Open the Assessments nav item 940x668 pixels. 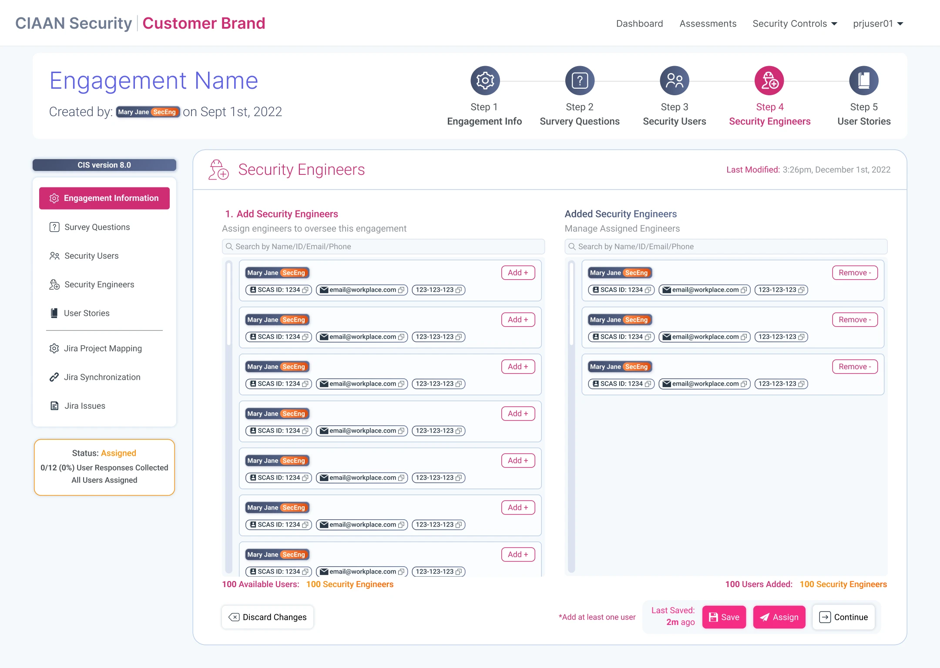(x=708, y=23)
